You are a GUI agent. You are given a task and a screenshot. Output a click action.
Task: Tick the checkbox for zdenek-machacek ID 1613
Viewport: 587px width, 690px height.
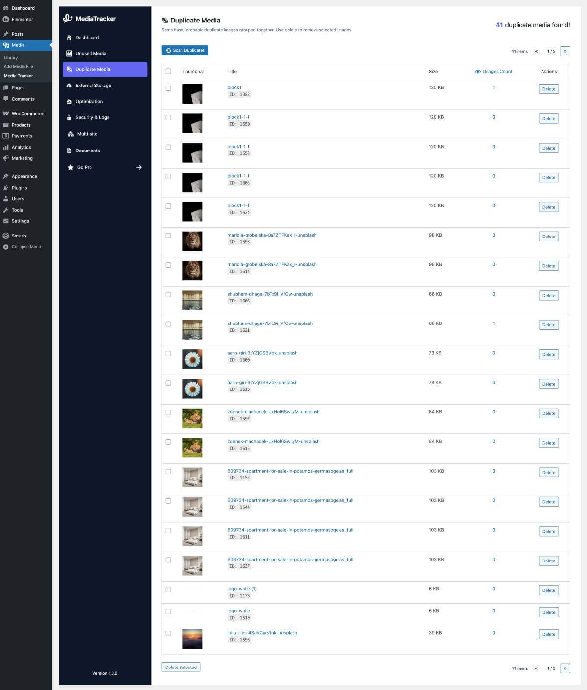point(168,442)
